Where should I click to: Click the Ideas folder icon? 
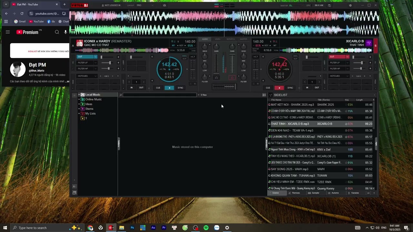click(x=83, y=104)
